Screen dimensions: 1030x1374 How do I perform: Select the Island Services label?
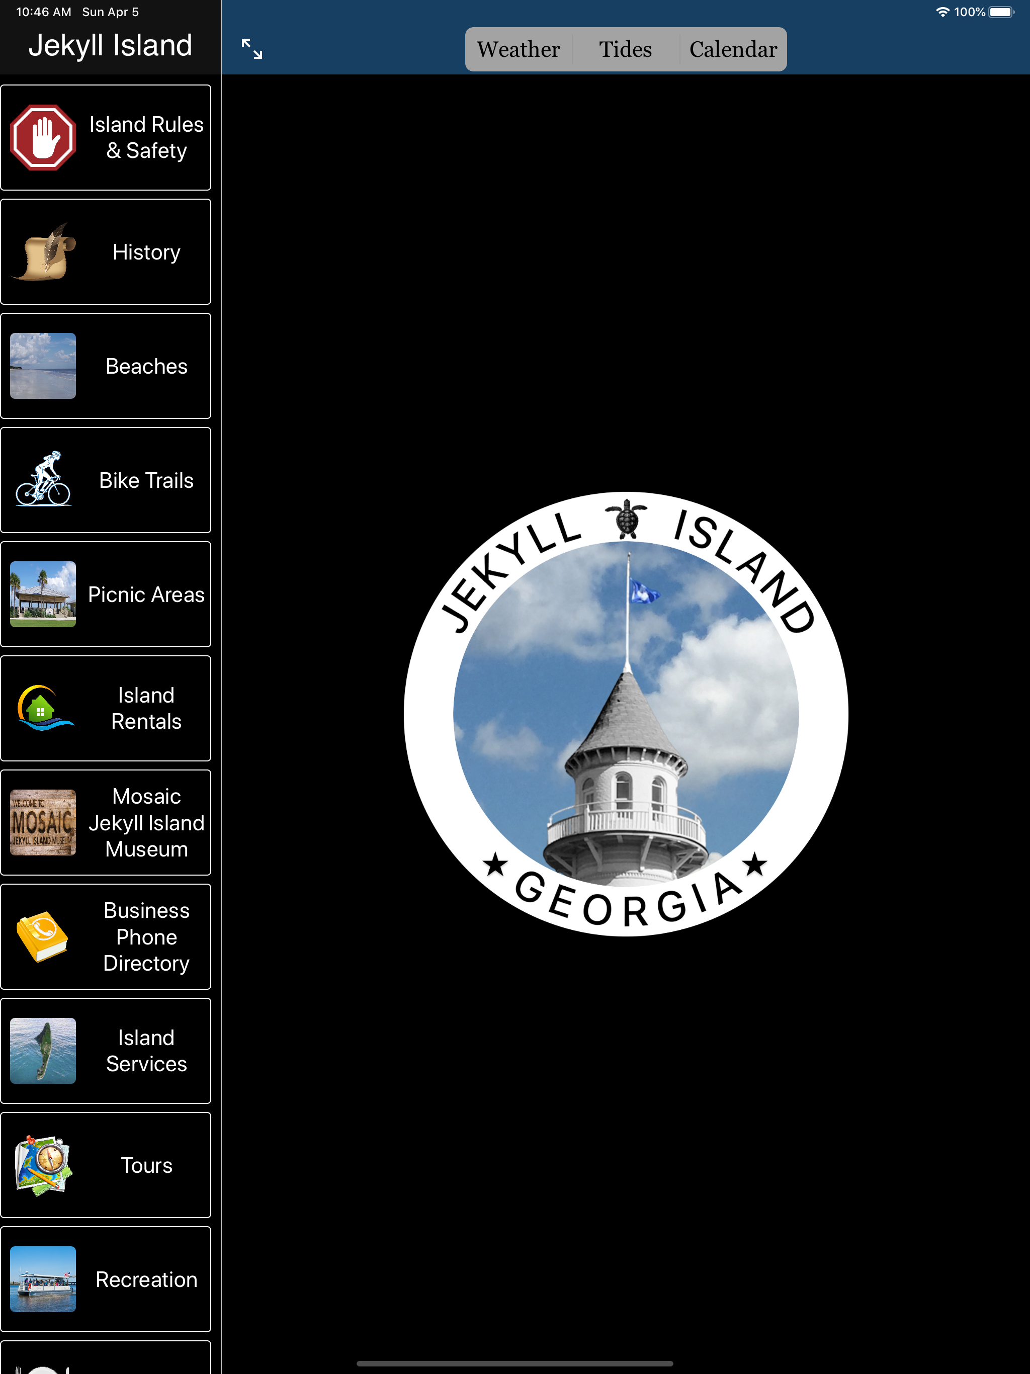coord(147,1051)
